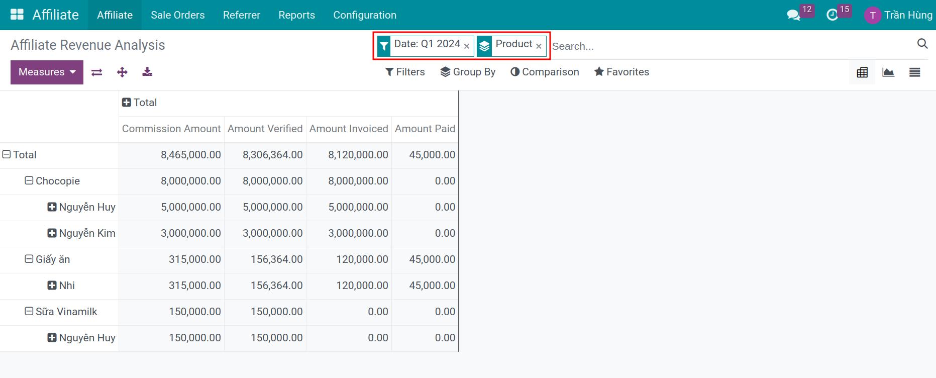Click Total commission cell 8,465,000.00

[x=171, y=155]
